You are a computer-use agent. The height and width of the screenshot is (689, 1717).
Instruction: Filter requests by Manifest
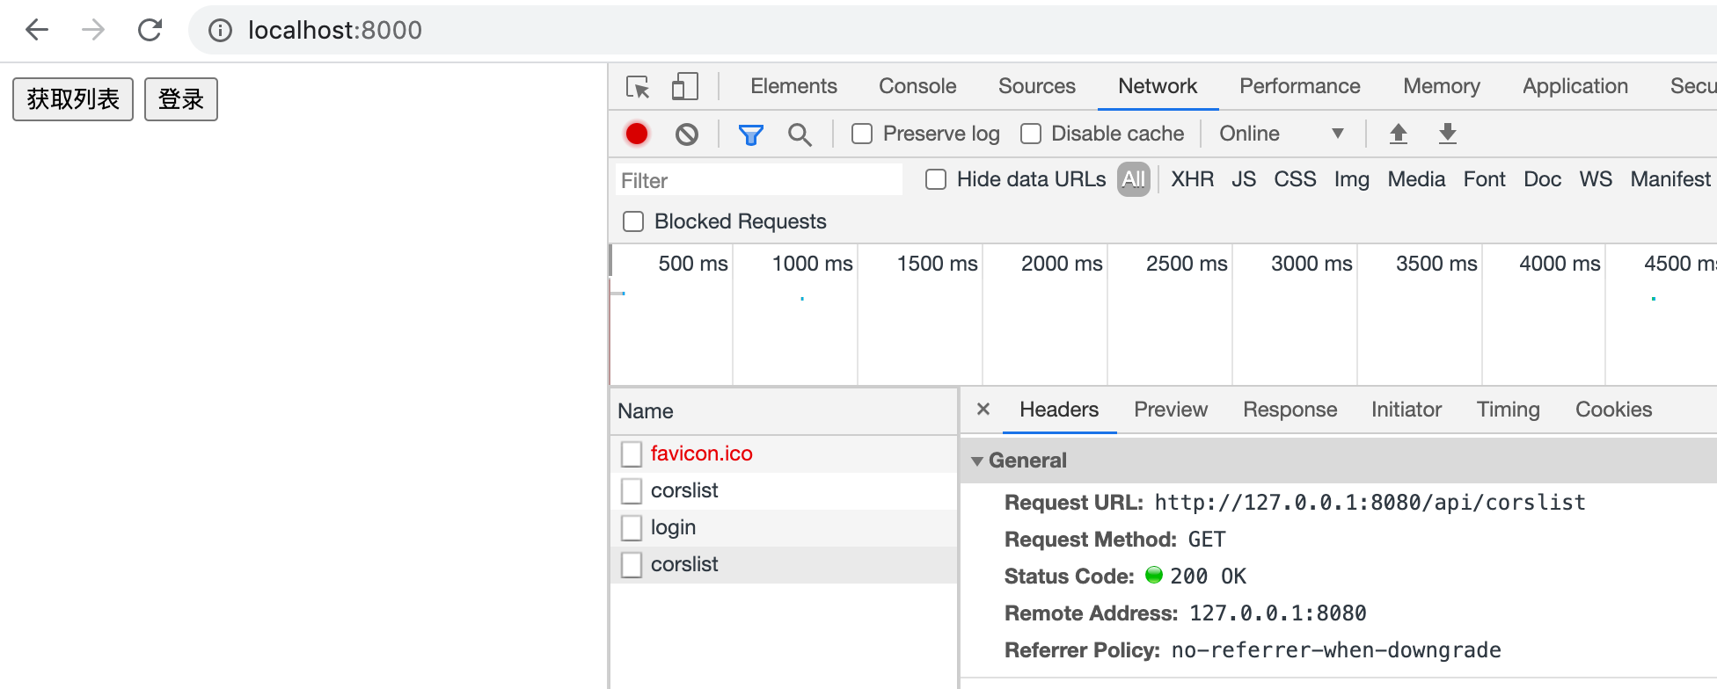pyautogui.click(x=1670, y=179)
